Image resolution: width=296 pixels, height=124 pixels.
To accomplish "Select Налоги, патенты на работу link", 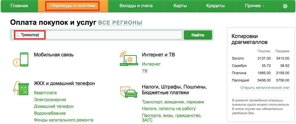I will tap(169, 109).
